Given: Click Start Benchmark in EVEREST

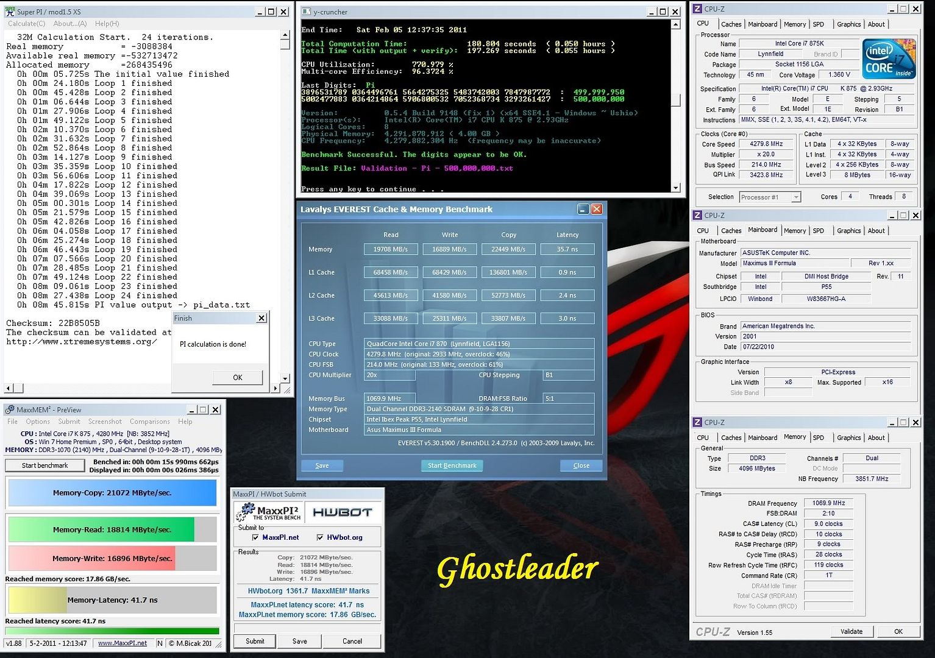Looking at the screenshot, I should (x=452, y=465).
